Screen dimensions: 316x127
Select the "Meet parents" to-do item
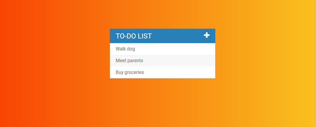129,61
